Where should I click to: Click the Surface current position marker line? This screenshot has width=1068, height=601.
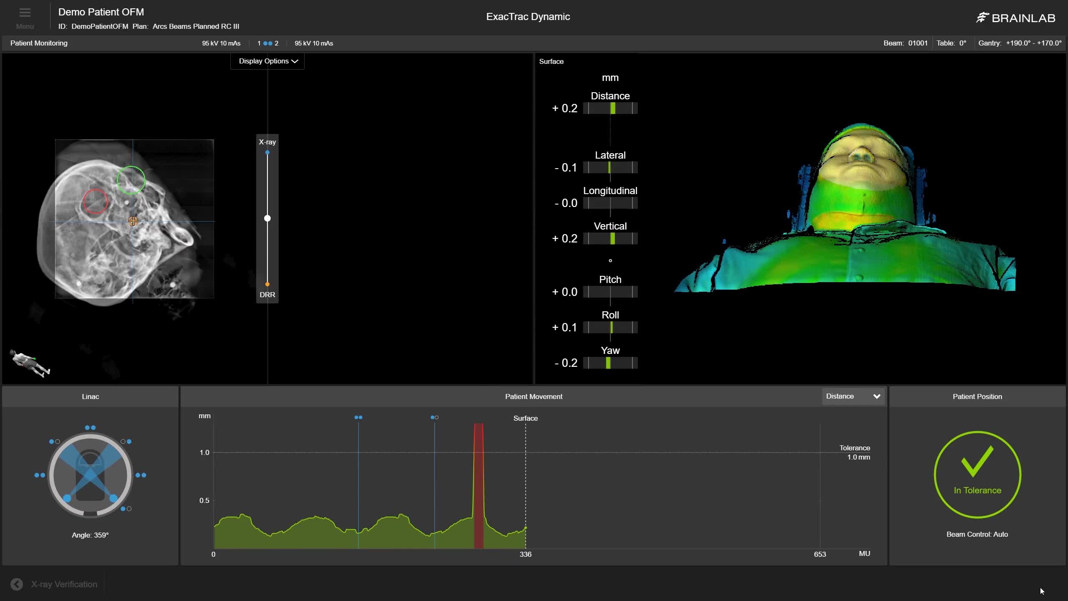pyautogui.click(x=526, y=486)
